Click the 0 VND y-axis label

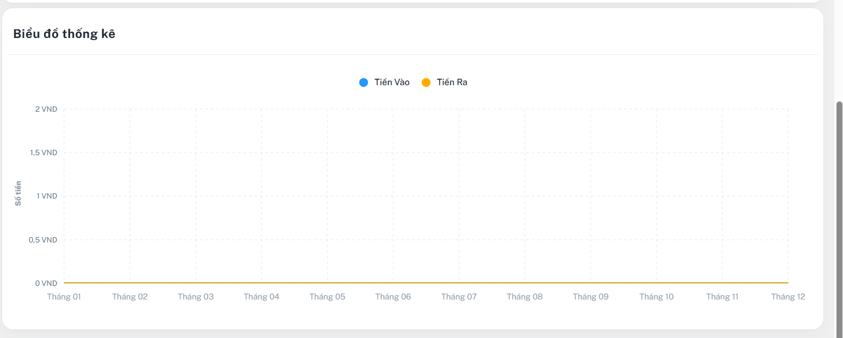[46, 283]
